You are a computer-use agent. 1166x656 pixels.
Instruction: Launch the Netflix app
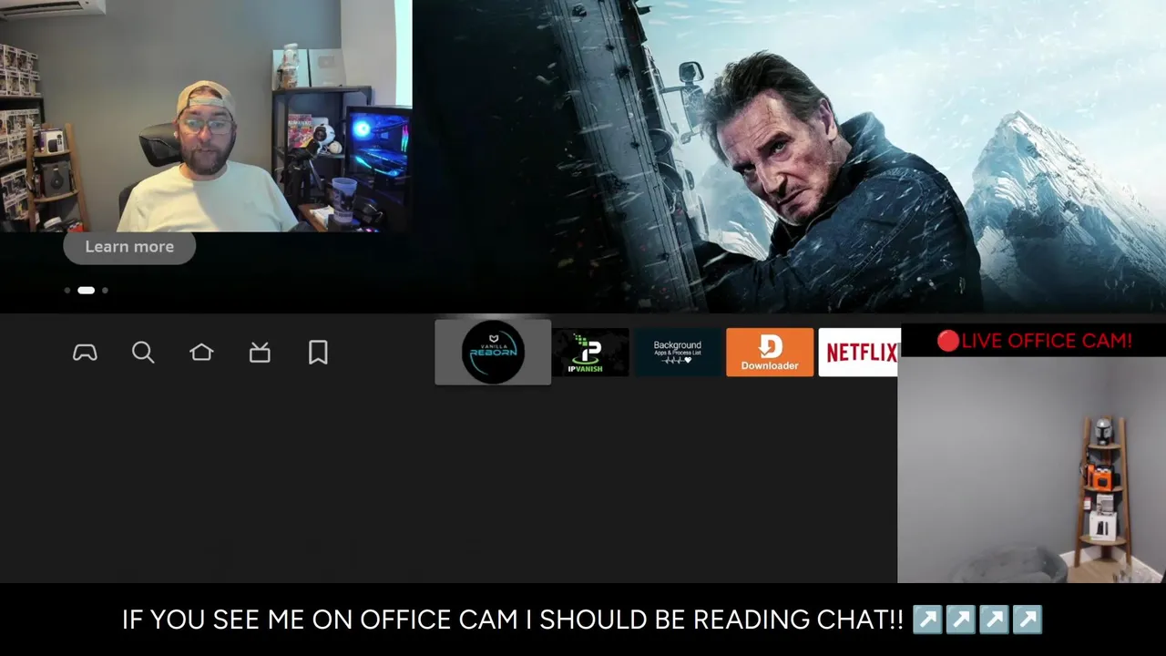point(859,352)
